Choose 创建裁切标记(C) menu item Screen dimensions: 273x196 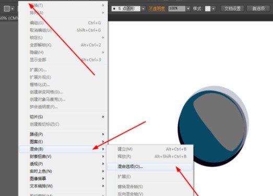pos(63,124)
